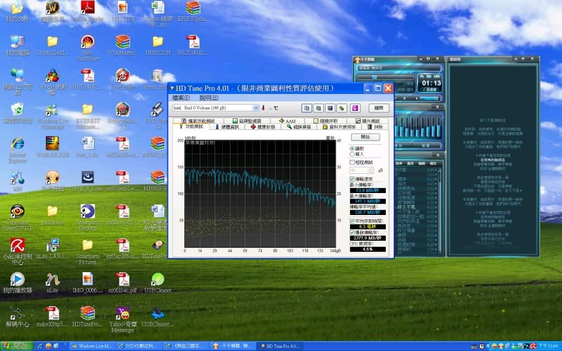Switch to the 檔案效能測試 tab

click(x=198, y=121)
